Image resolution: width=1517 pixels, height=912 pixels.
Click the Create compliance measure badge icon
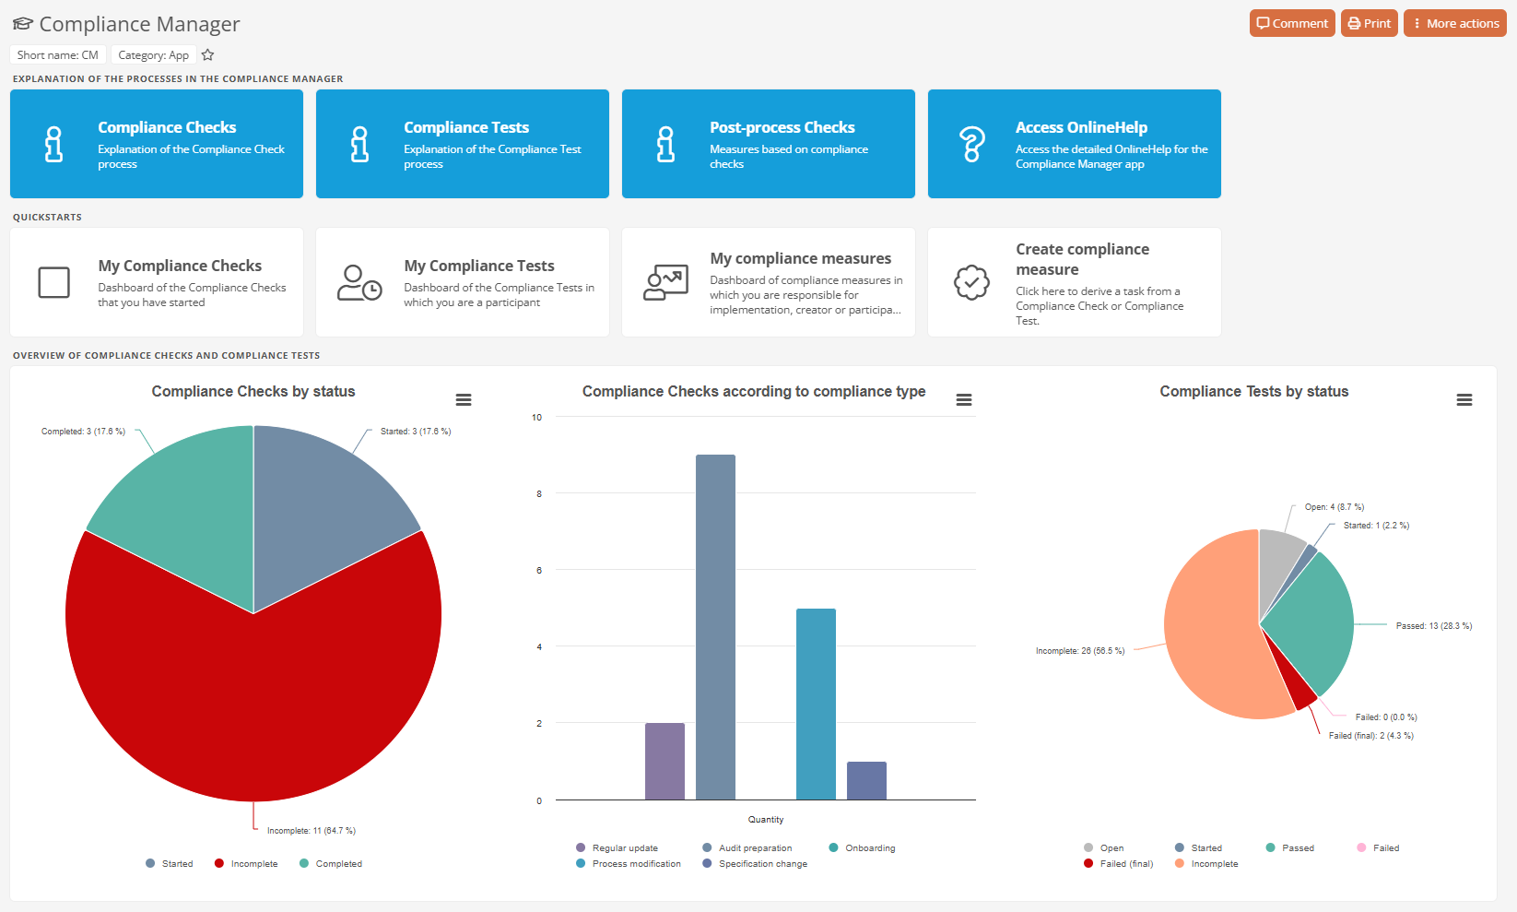pyautogui.click(x=971, y=282)
